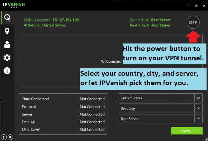Image resolution: width=208 pixels, height=141 pixels.
Task: Expand the Best Server dropdown arrow
Action: click(199, 118)
